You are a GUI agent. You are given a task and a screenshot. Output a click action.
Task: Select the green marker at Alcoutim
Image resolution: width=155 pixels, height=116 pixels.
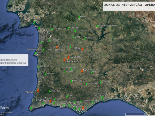100,82
